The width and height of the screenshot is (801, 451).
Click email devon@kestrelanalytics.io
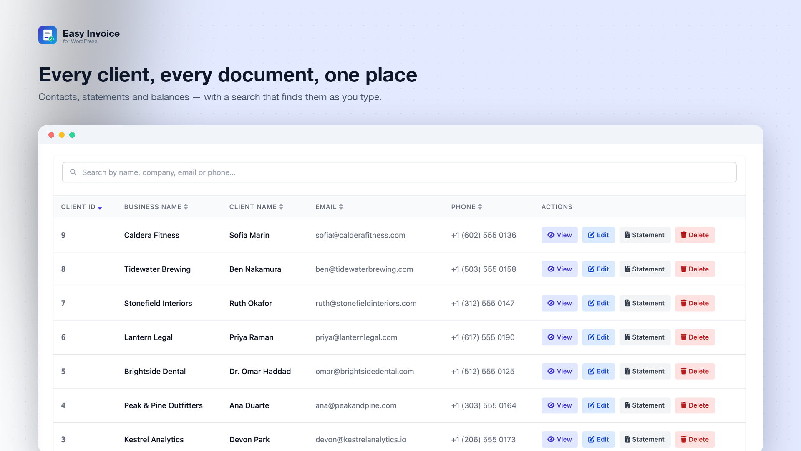pyautogui.click(x=360, y=439)
